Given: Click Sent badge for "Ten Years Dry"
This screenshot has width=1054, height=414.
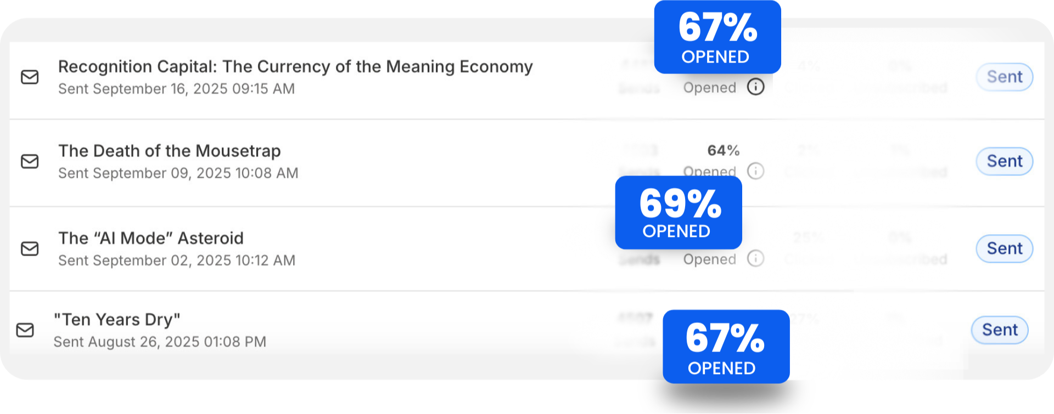Looking at the screenshot, I should click(x=999, y=330).
